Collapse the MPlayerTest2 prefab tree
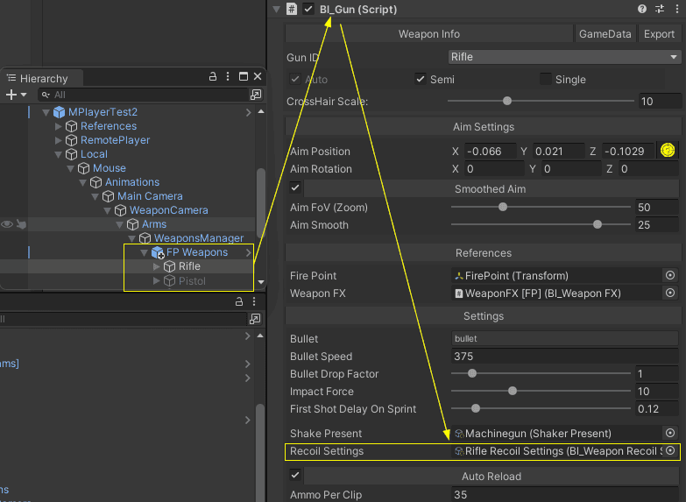The width and height of the screenshot is (686, 502). click(46, 112)
